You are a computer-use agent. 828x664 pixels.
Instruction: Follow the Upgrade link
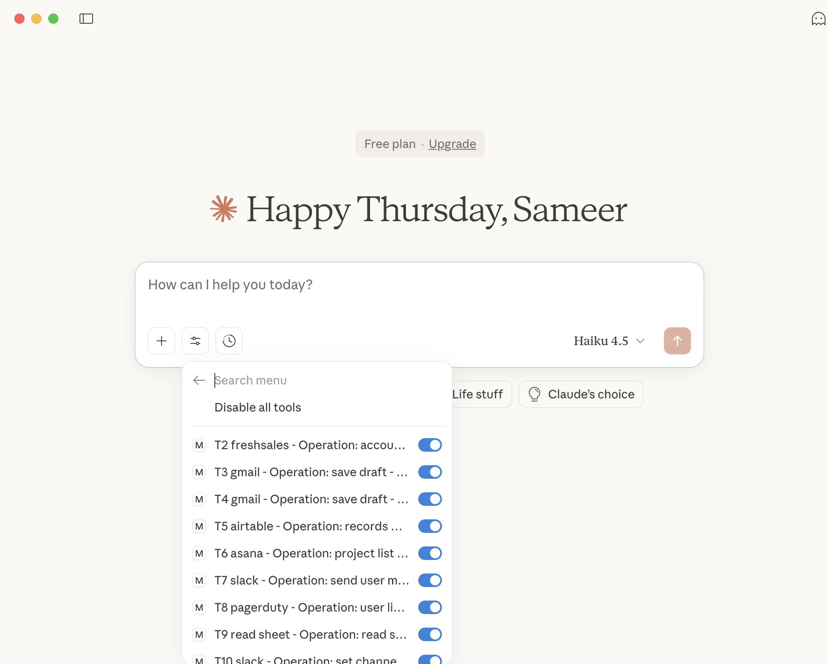452,144
